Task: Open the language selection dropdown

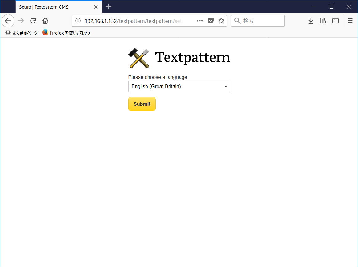Action: click(x=179, y=86)
